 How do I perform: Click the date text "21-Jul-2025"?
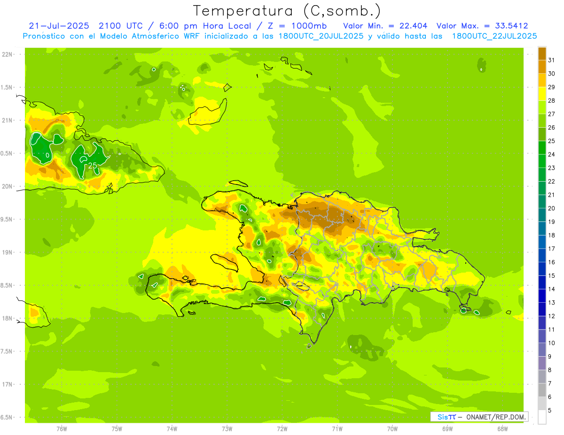coord(59,26)
